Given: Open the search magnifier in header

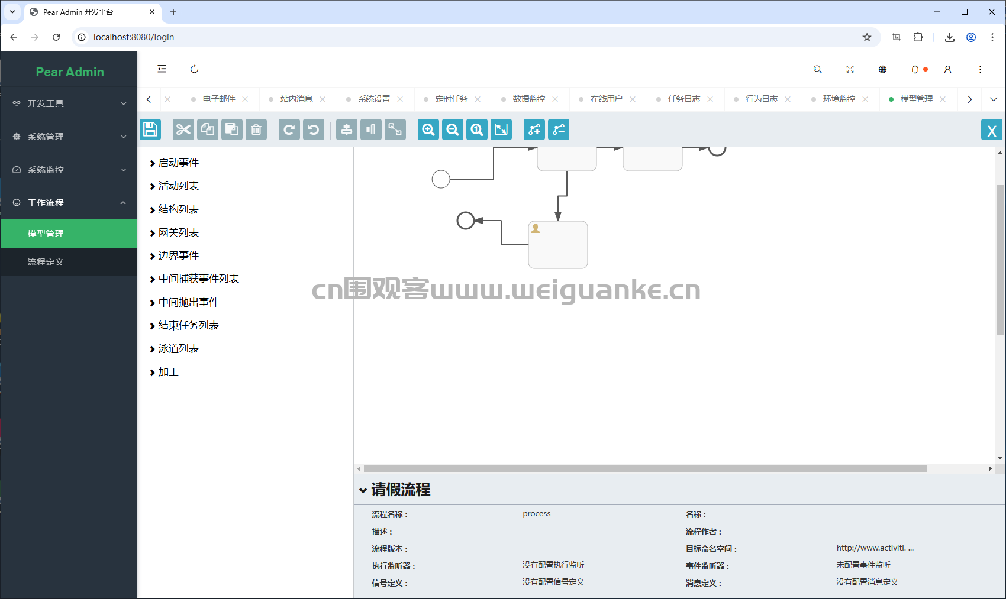Looking at the screenshot, I should [818, 69].
